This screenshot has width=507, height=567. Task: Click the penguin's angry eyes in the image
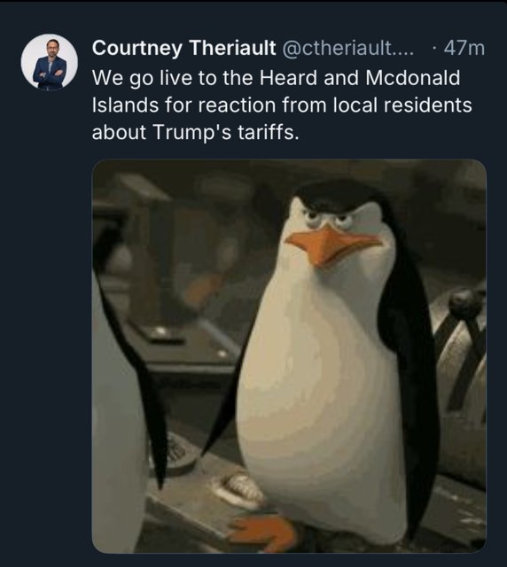pos(328,217)
